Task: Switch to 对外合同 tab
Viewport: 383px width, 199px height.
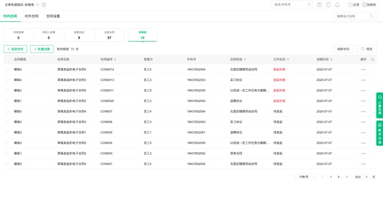Action: [x=31, y=16]
